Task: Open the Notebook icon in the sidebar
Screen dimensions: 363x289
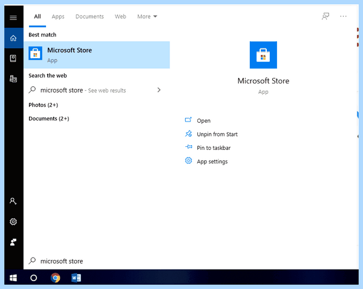Action: coord(13,58)
